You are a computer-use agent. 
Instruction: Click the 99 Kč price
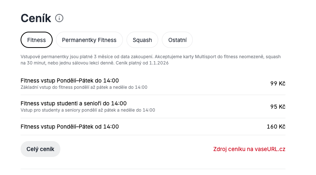coord(278,84)
